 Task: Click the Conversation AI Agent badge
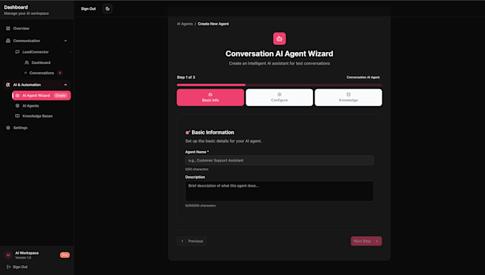[x=363, y=77]
